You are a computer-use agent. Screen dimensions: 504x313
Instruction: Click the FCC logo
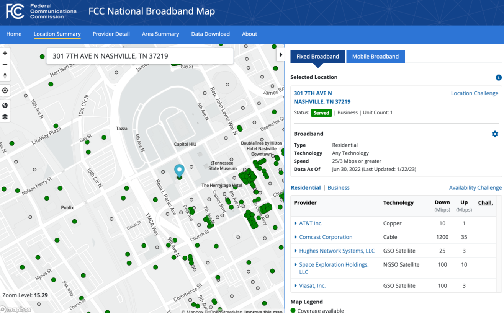pos(15,11)
